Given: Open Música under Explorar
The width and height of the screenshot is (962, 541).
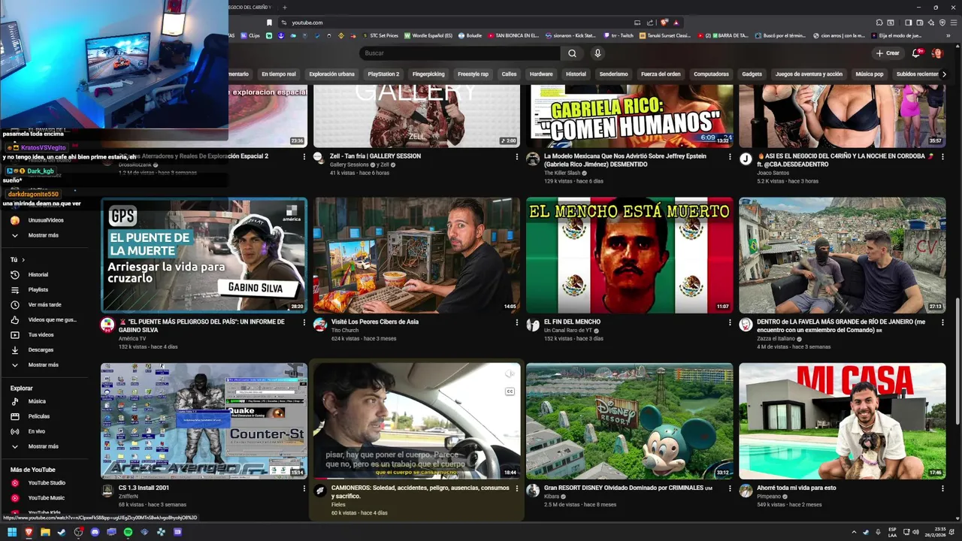Looking at the screenshot, I should (x=37, y=401).
